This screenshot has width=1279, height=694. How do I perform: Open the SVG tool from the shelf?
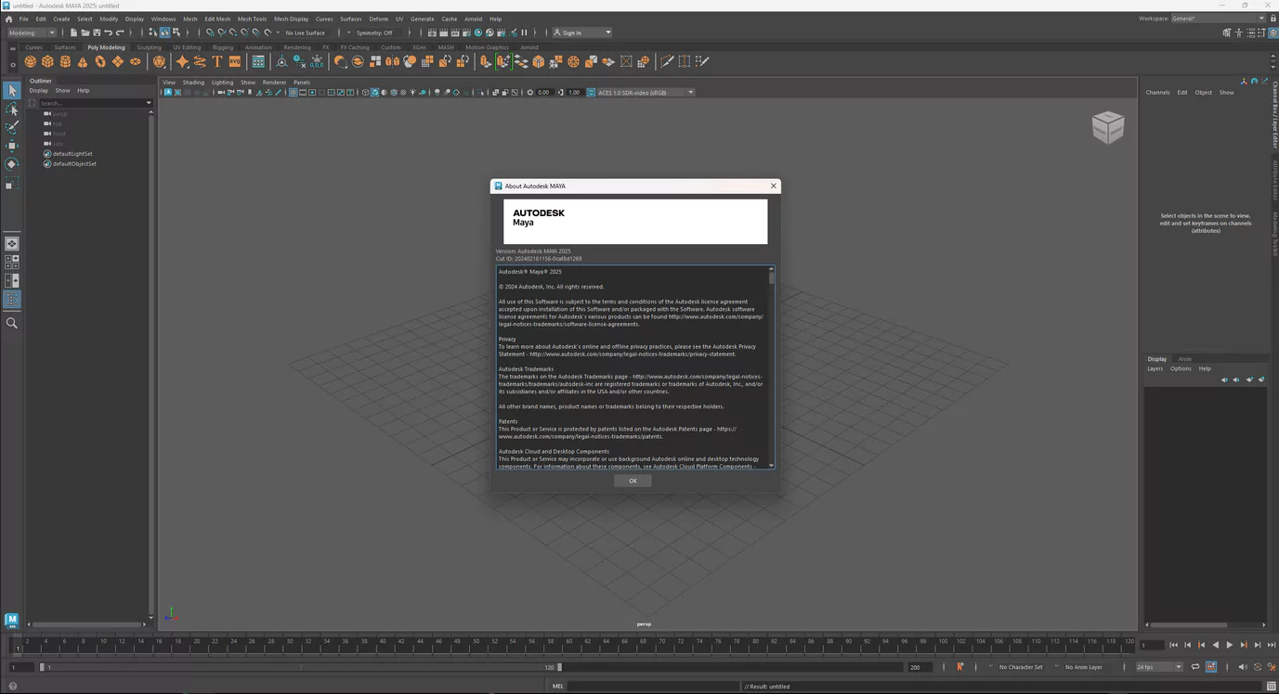234,61
